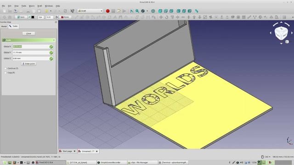The height and width of the screenshot is (165, 294).
Task: Set the bottom view cube icon
Action: click(x=184, y=11)
